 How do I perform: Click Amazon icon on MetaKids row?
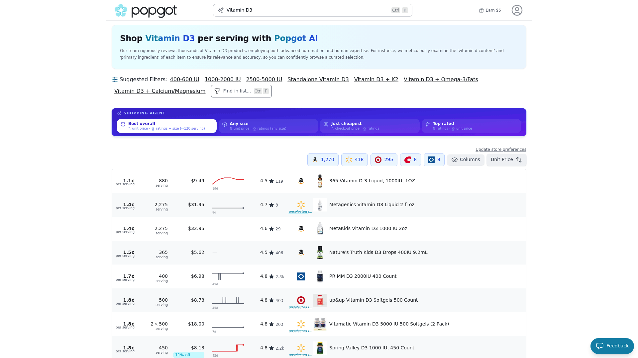tap(301, 229)
